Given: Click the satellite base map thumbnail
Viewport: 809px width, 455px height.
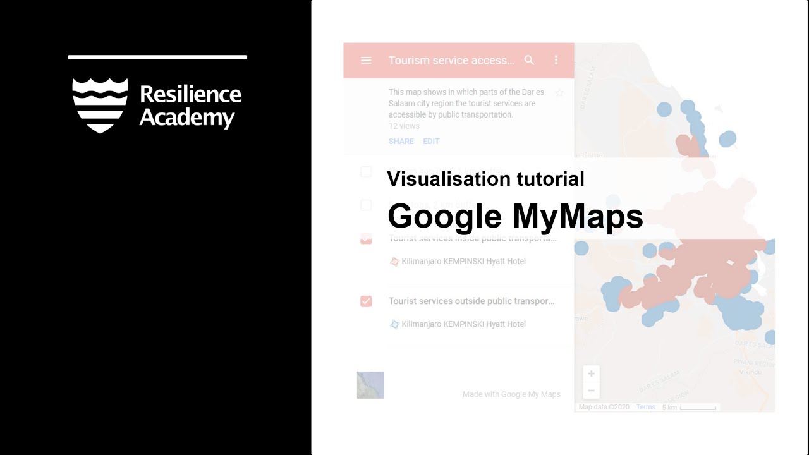Looking at the screenshot, I should coord(370,385).
